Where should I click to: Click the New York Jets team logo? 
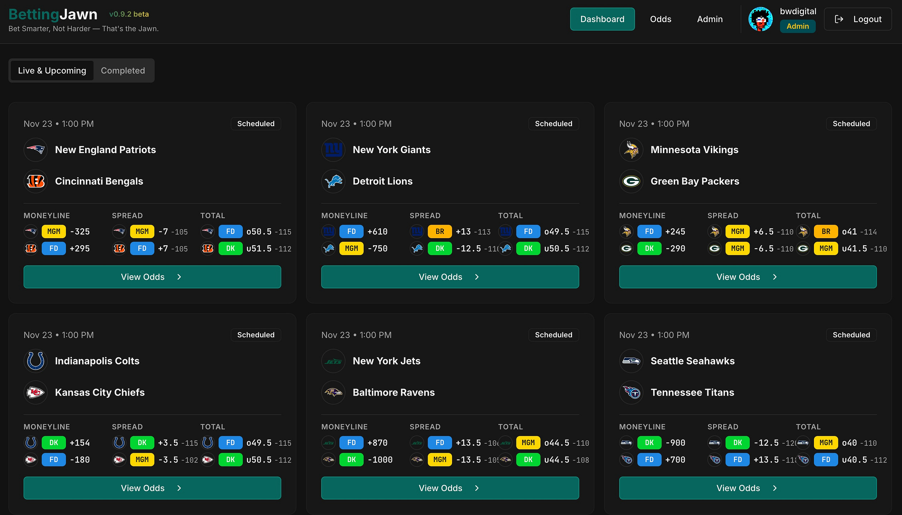tap(334, 361)
